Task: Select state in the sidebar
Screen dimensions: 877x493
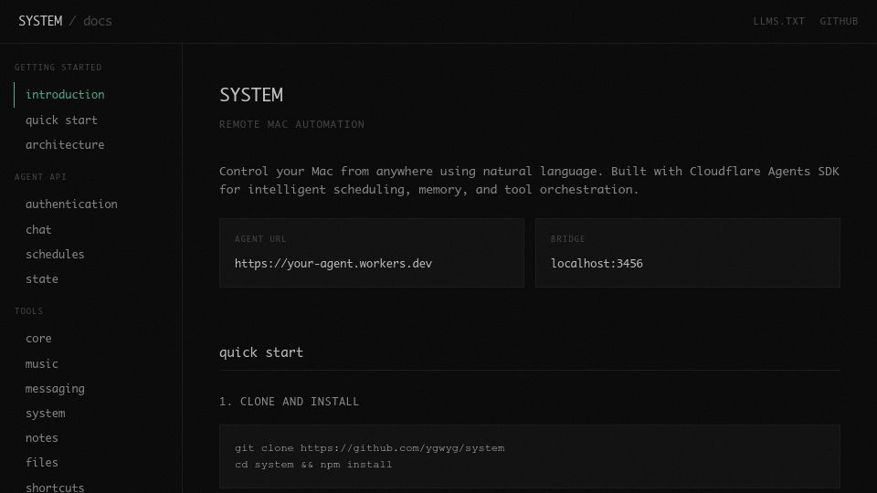Action: pos(42,279)
